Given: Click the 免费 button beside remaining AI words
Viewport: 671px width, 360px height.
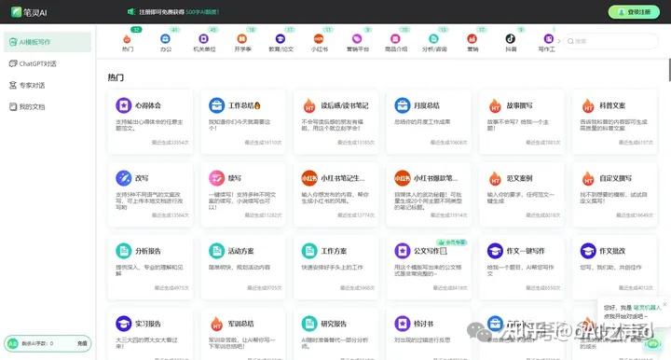Looking at the screenshot, I should (82, 343).
